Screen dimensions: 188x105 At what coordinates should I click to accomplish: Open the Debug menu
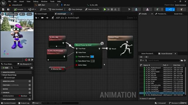pos(36,1)
